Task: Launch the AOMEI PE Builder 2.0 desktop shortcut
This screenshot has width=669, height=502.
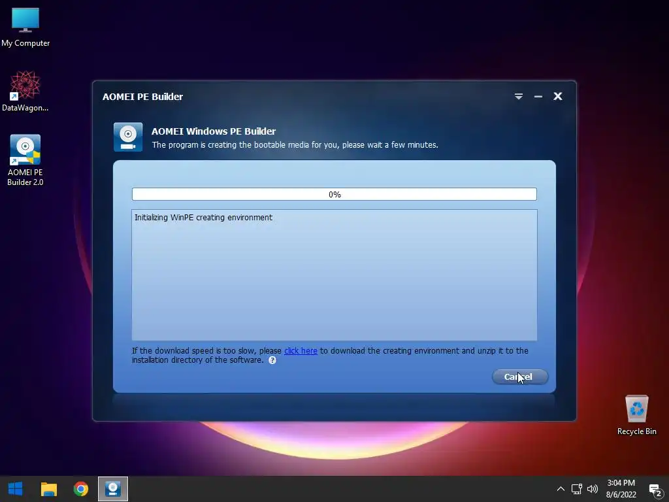Action: 25,160
